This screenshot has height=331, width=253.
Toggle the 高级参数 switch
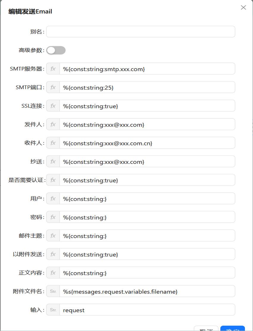[56, 50]
